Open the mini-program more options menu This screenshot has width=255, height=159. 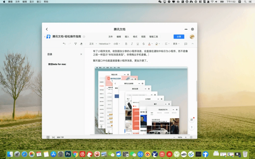pos(186,29)
